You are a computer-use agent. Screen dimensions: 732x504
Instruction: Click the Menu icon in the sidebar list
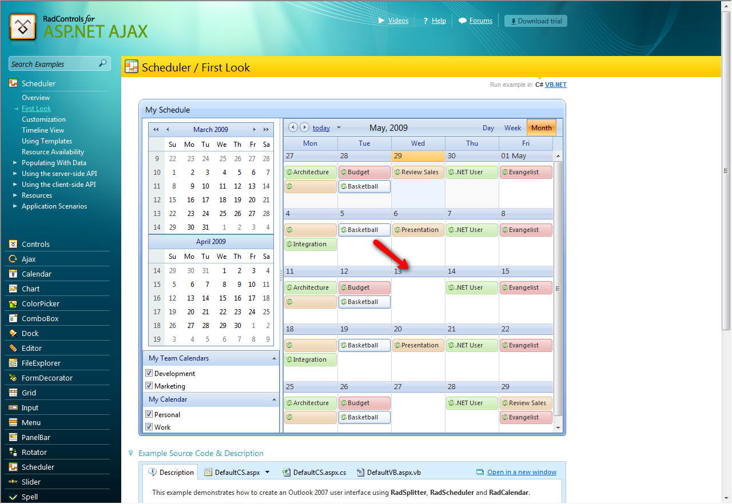[13, 422]
